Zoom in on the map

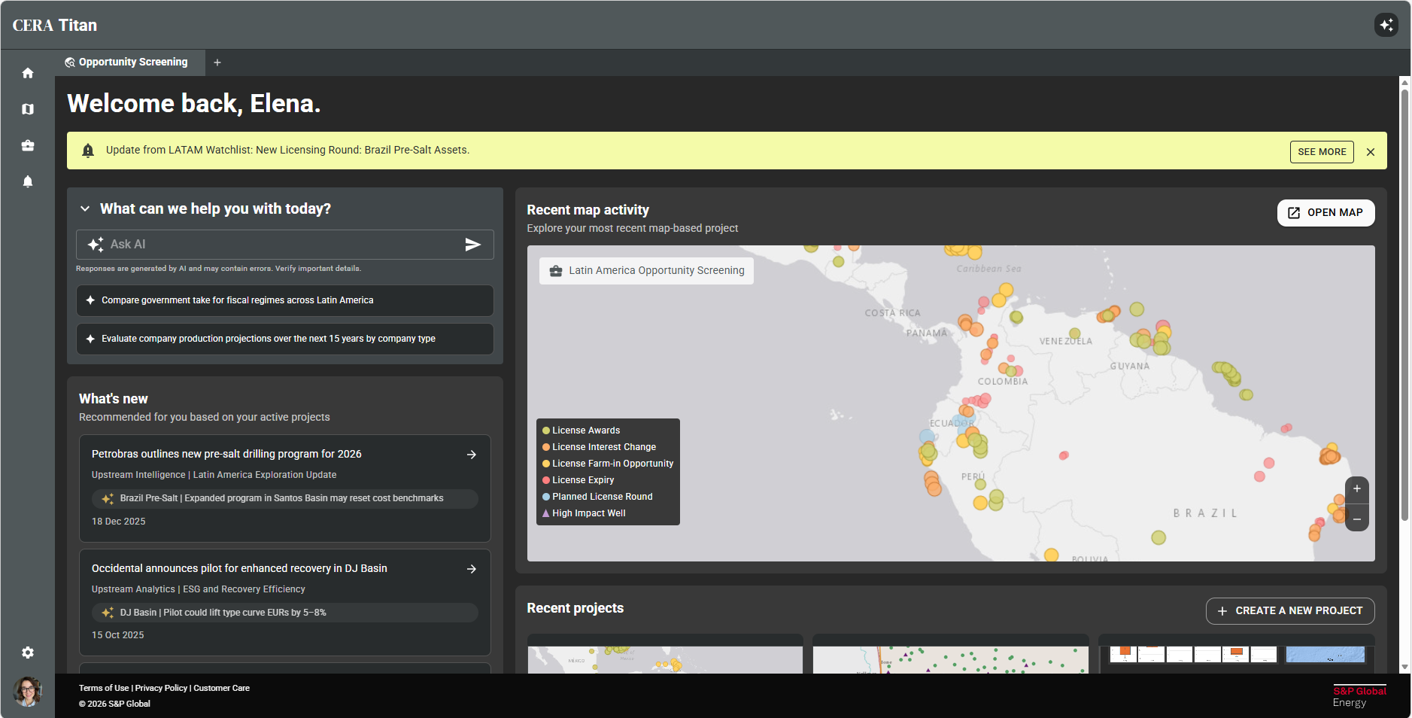(x=1357, y=489)
